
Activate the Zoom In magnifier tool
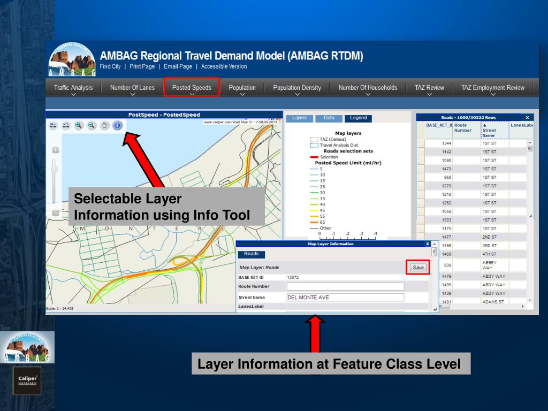click(79, 125)
